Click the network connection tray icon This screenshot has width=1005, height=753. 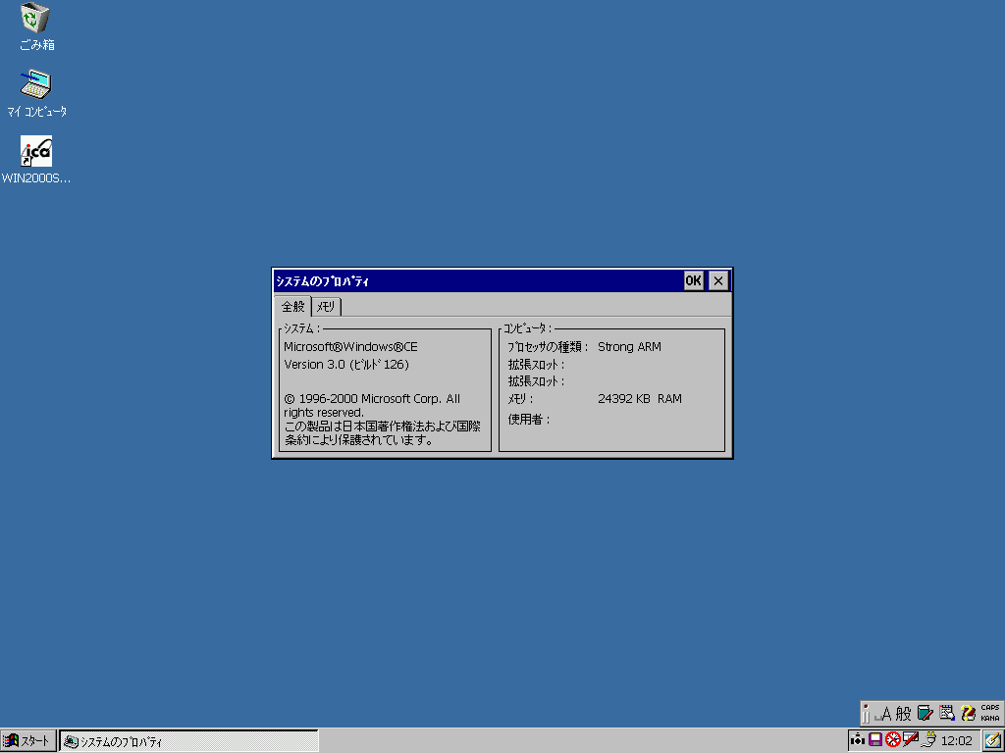(857, 741)
